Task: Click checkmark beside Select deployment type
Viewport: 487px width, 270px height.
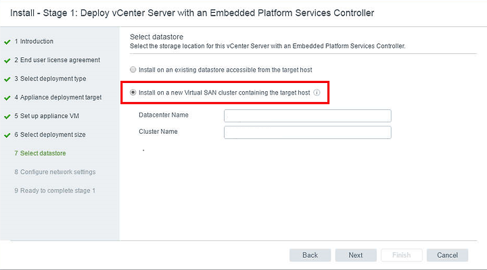Action: (x=7, y=80)
